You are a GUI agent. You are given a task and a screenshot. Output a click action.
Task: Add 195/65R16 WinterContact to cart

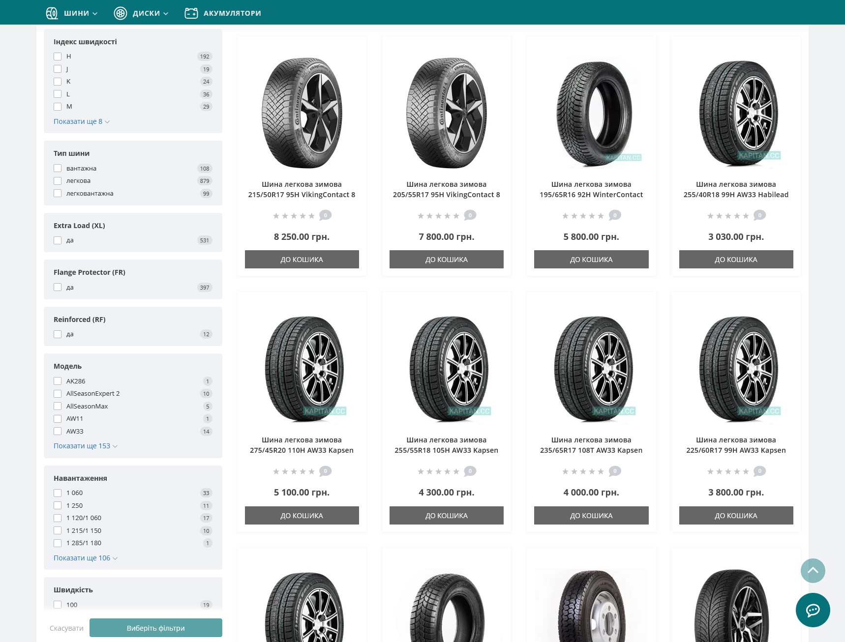591,260
